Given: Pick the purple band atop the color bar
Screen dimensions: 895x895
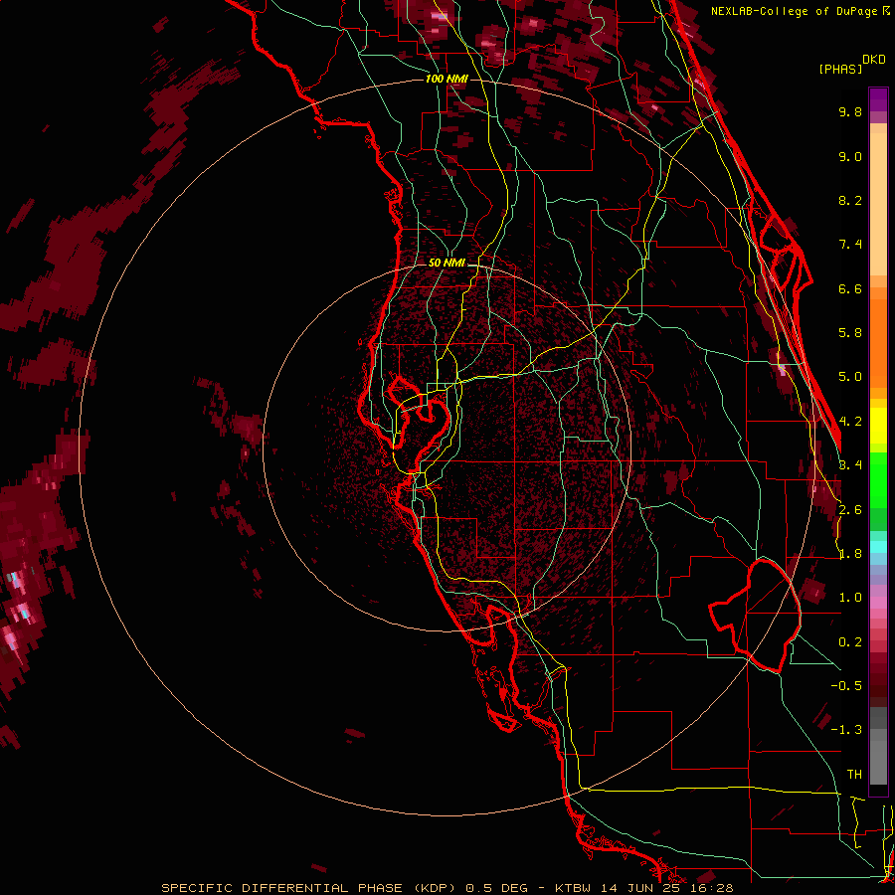Looking at the screenshot, I should [878, 99].
